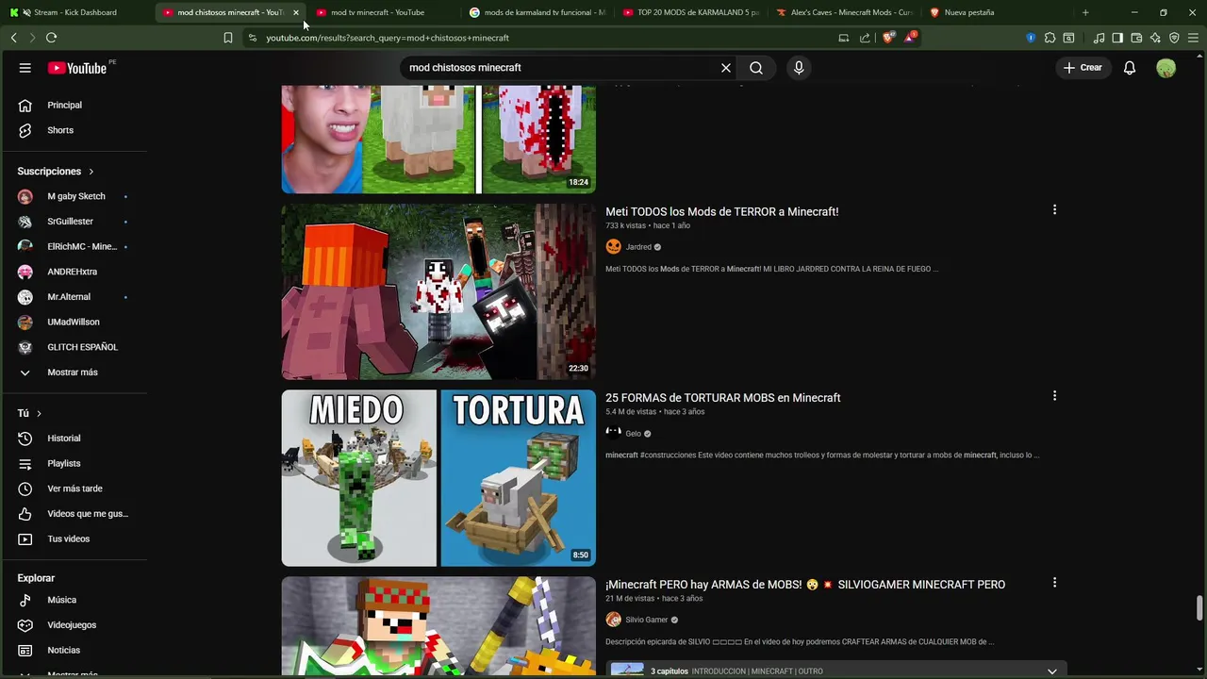Expand the Tú section chevron
1207x679 pixels.
(39, 413)
